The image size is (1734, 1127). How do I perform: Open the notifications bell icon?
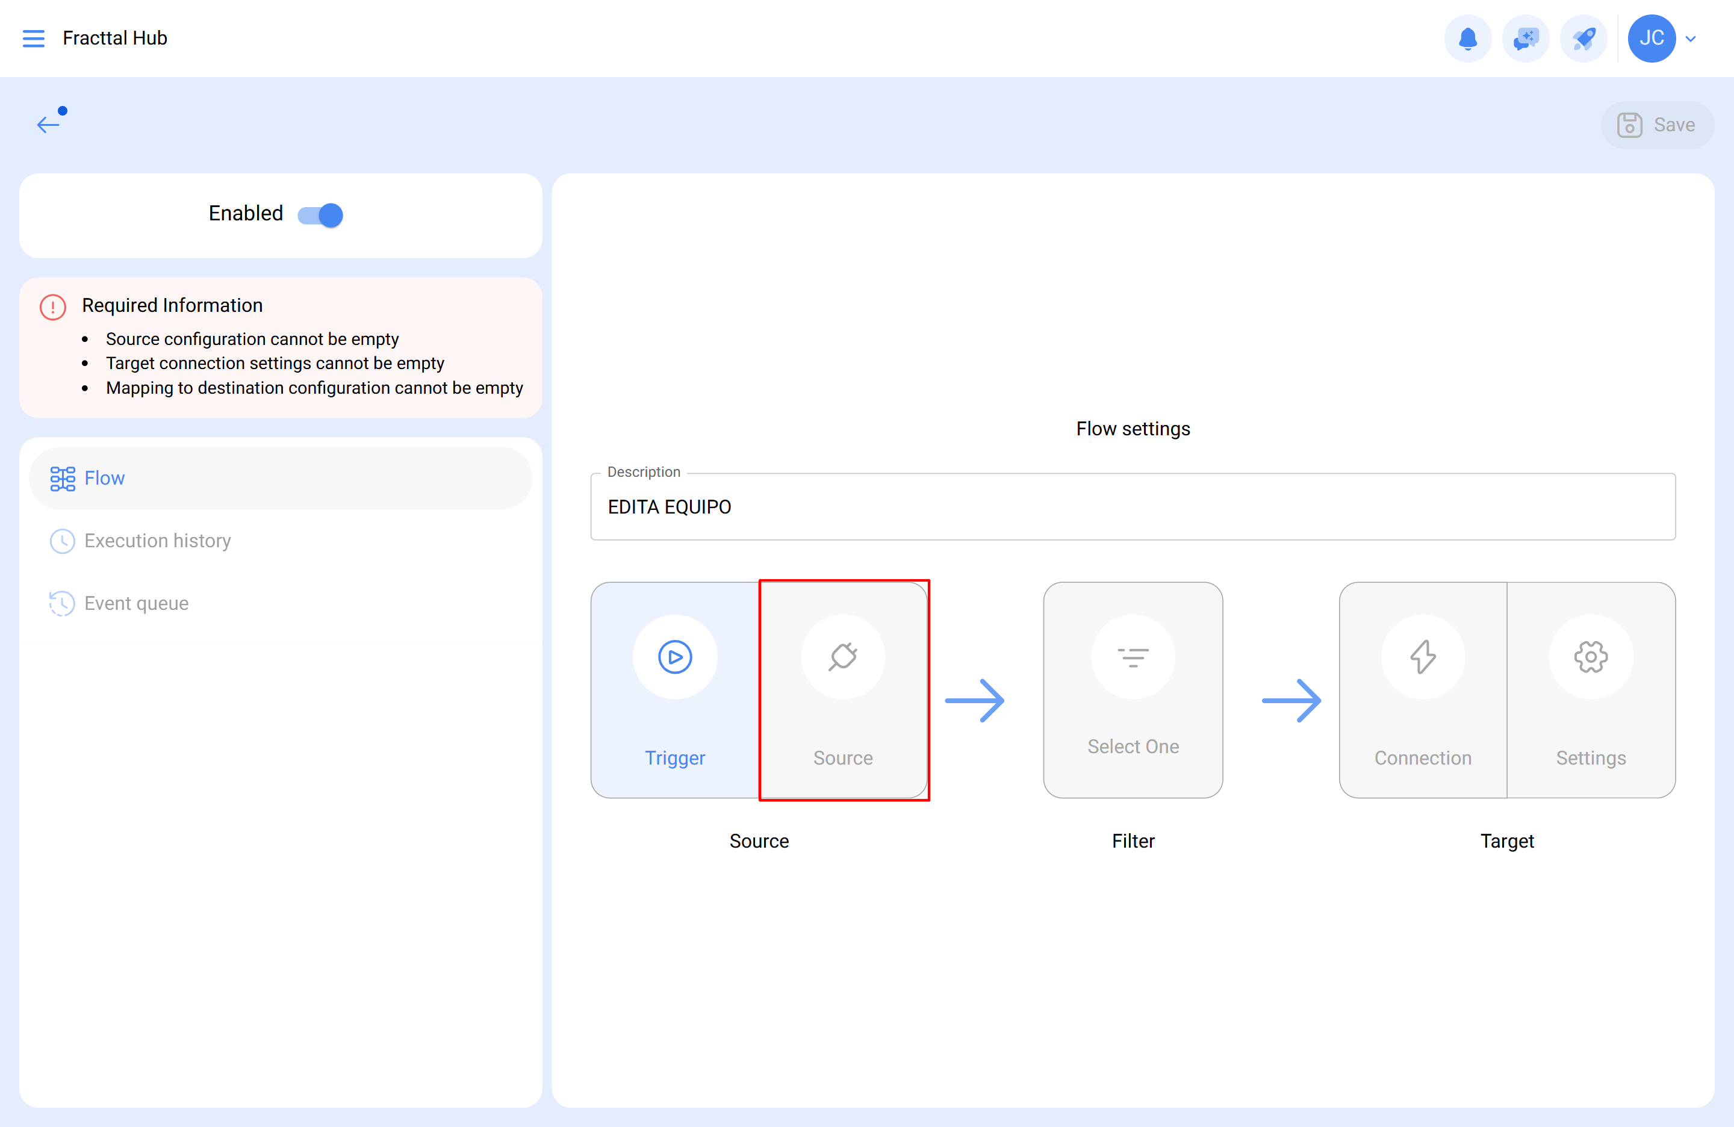click(x=1467, y=38)
